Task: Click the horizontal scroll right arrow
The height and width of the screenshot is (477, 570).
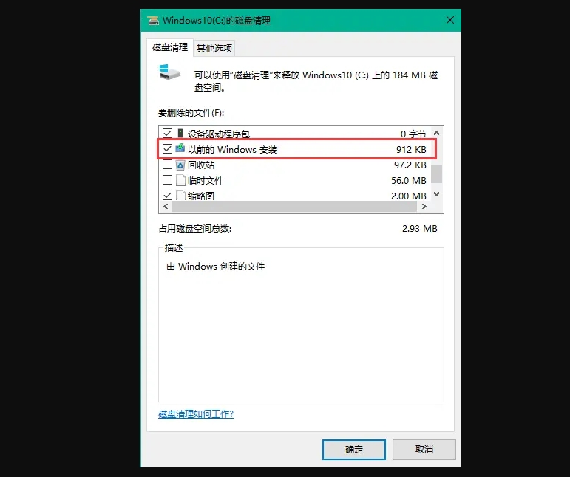Action: [424, 207]
